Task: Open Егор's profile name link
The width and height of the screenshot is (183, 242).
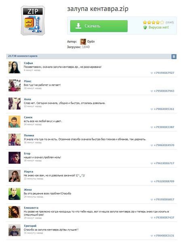Action: click(x=27, y=153)
